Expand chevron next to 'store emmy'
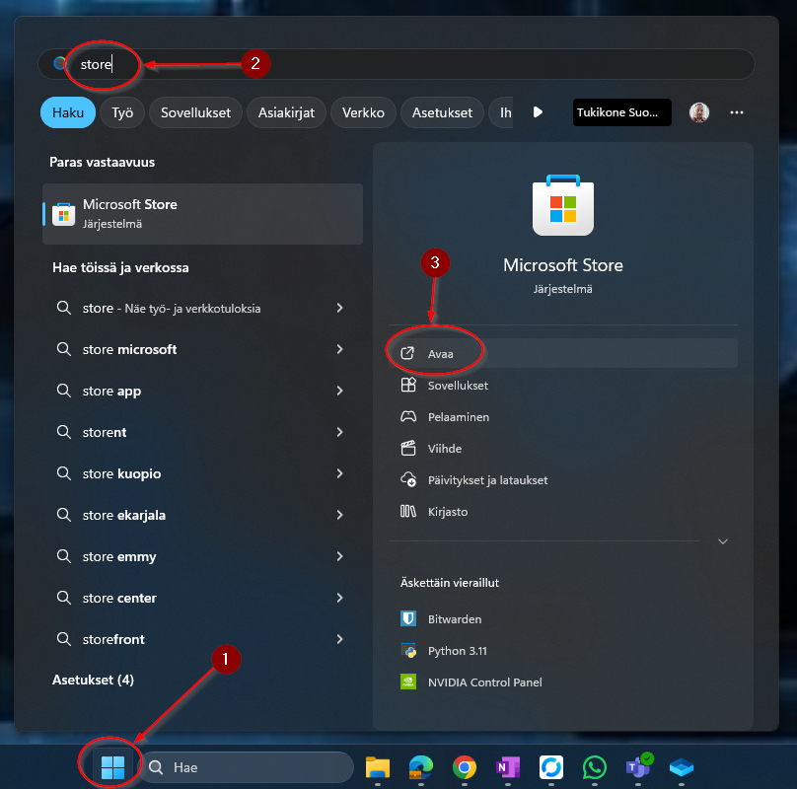This screenshot has width=797, height=789. (x=339, y=556)
